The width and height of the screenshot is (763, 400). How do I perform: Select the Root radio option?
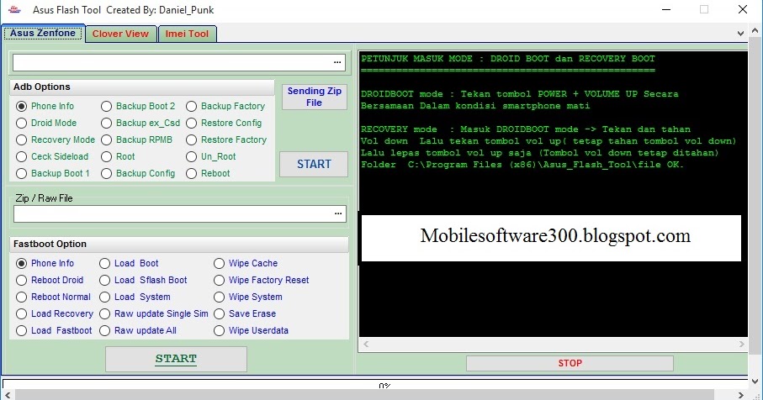119,156
